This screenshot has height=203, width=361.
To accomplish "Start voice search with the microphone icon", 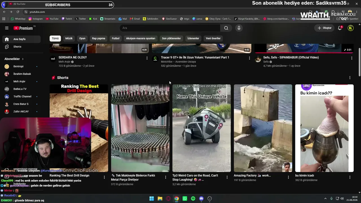I will (239, 28).
